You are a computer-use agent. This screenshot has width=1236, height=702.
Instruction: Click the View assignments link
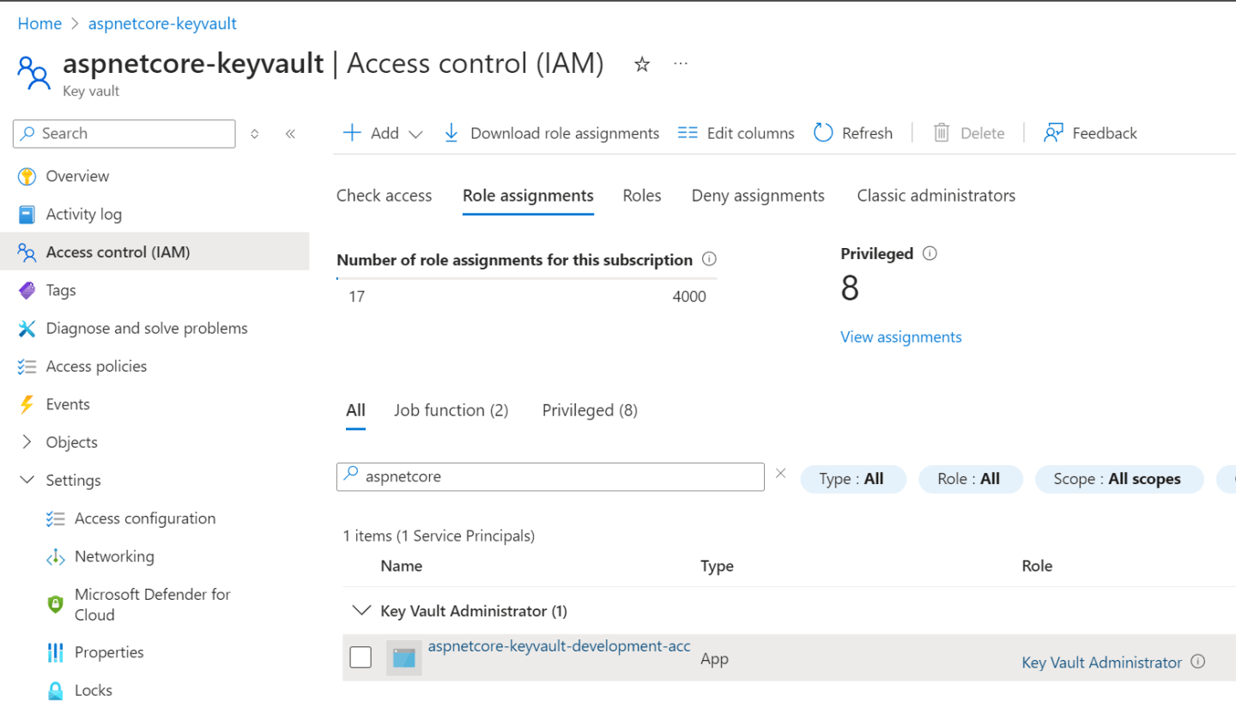tap(901, 337)
